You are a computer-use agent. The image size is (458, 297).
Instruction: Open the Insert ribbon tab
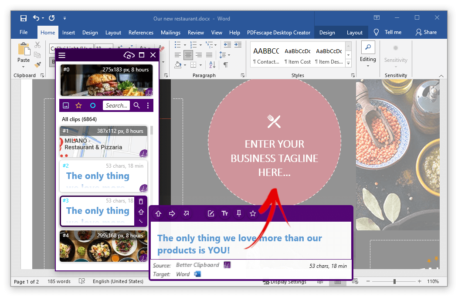(x=69, y=32)
